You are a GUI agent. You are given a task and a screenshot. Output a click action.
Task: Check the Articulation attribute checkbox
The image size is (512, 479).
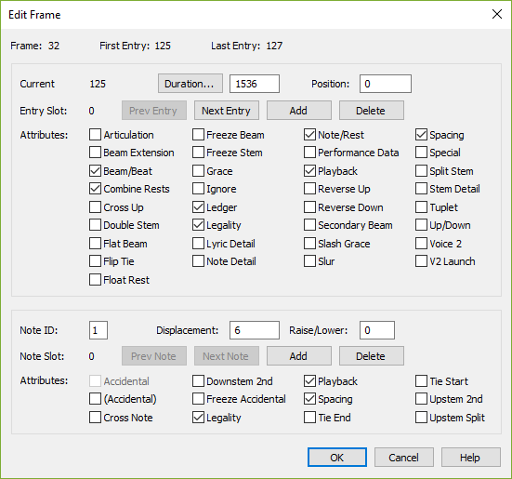[95, 135]
